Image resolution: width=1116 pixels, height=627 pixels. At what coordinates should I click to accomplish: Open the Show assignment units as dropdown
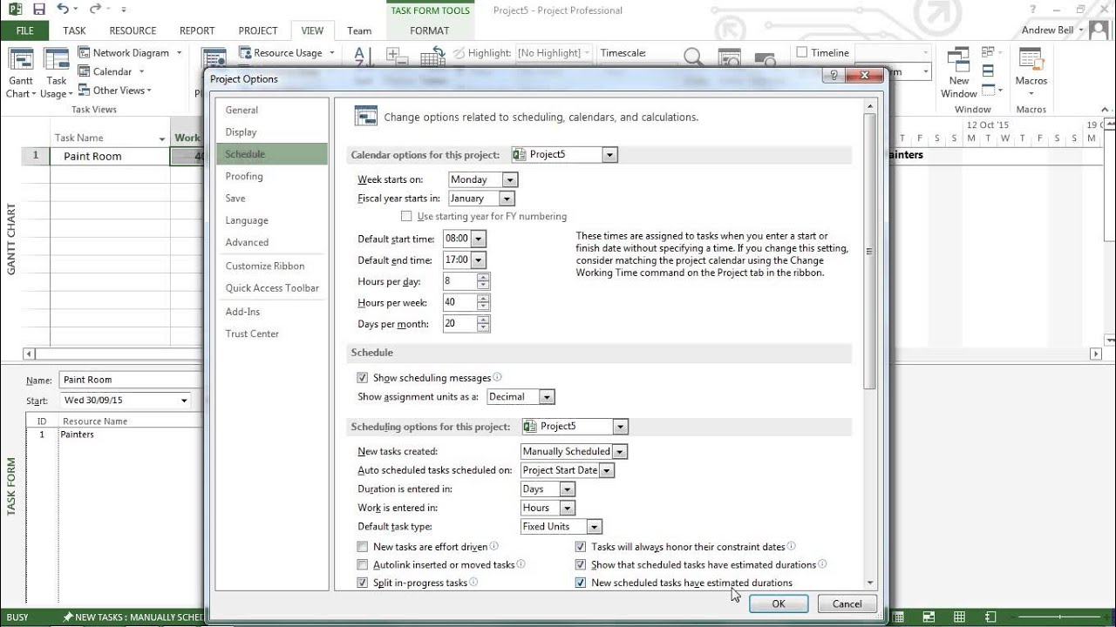tap(547, 397)
